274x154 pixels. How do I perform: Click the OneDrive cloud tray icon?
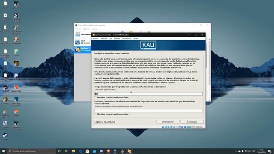tap(239, 151)
